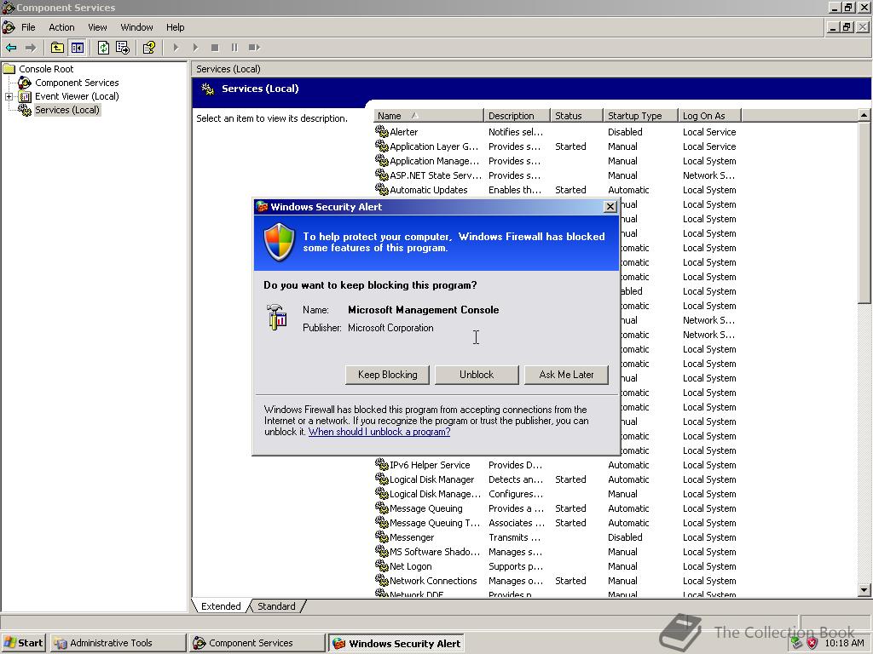Click the Stop Service square icon
Image resolution: width=873 pixels, height=654 pixels.
215,48
